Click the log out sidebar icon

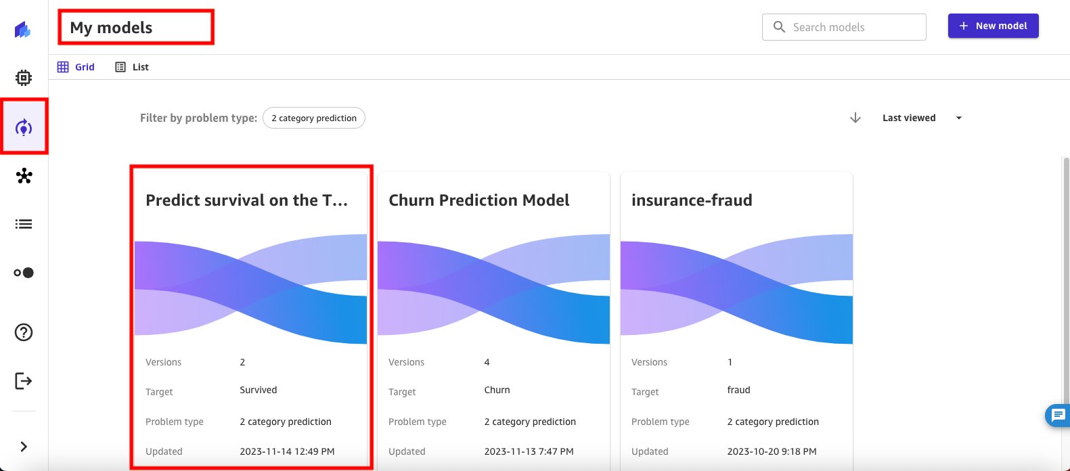click(x=24, y=381)
